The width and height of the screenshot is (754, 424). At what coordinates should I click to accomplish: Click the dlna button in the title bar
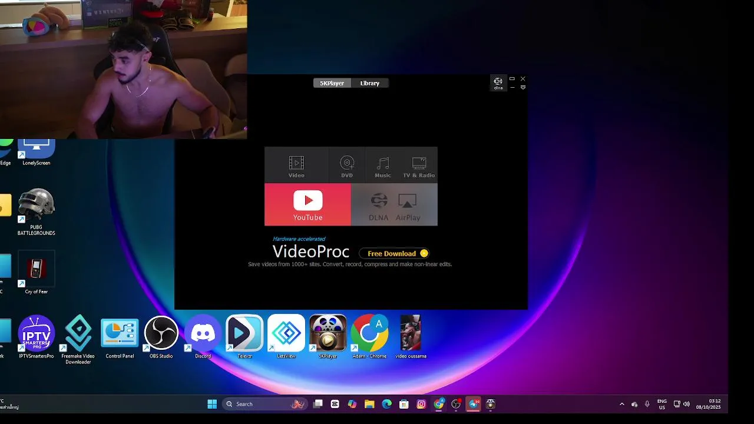tap(498, 83)
